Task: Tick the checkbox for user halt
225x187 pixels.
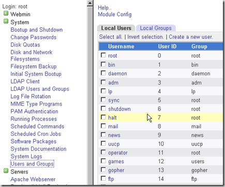Action: [x=103, y=117]
